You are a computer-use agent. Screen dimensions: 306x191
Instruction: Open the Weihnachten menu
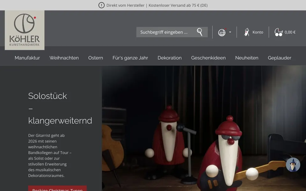coord(64,58)
